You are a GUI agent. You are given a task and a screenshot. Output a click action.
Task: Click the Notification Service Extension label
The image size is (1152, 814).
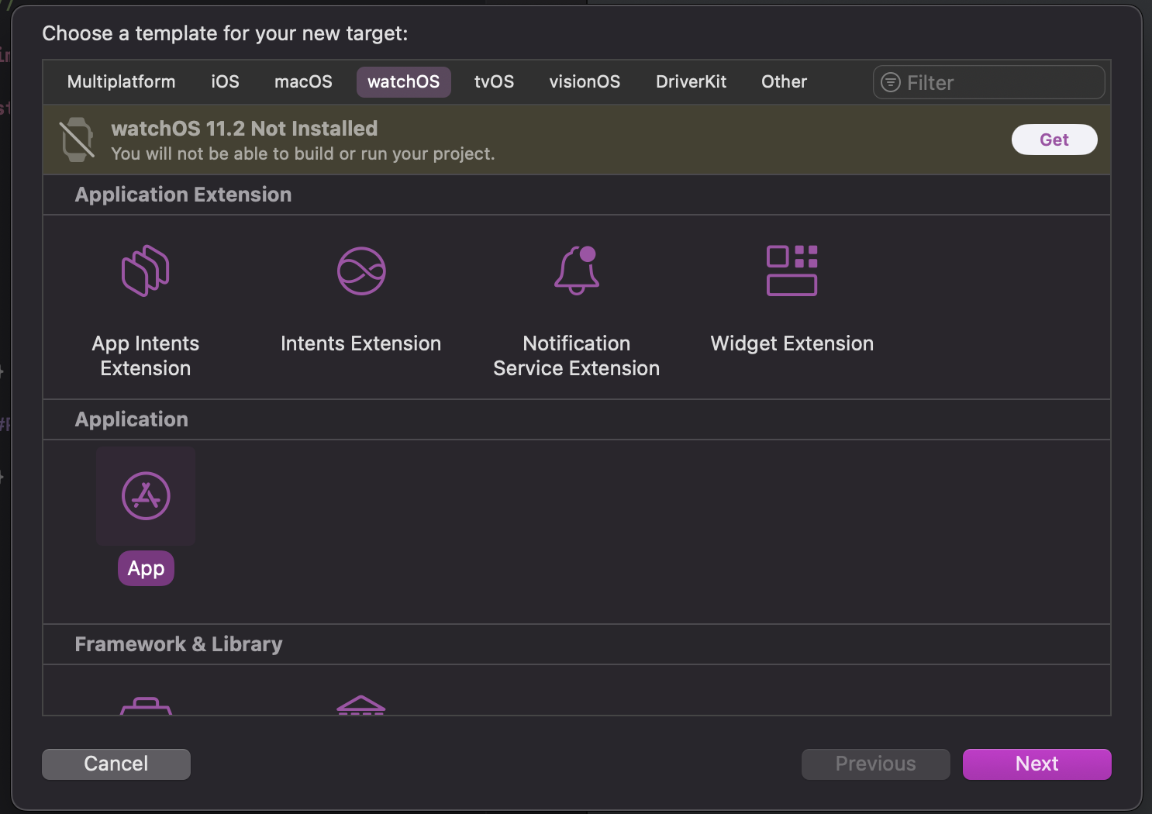pos(577,356)
